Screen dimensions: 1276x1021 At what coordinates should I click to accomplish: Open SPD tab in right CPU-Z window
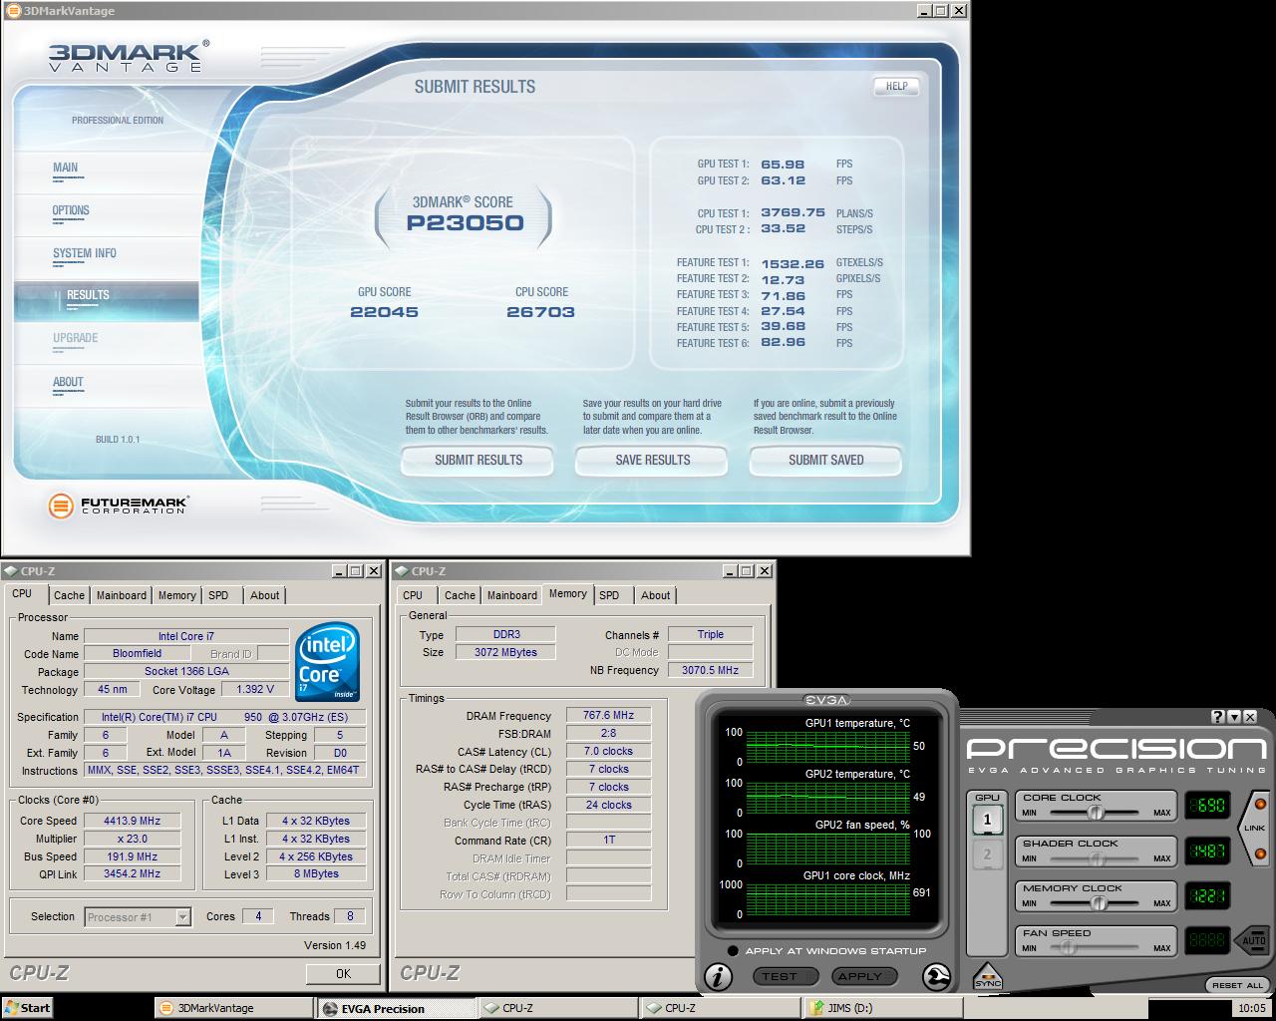tap(609, 595)
